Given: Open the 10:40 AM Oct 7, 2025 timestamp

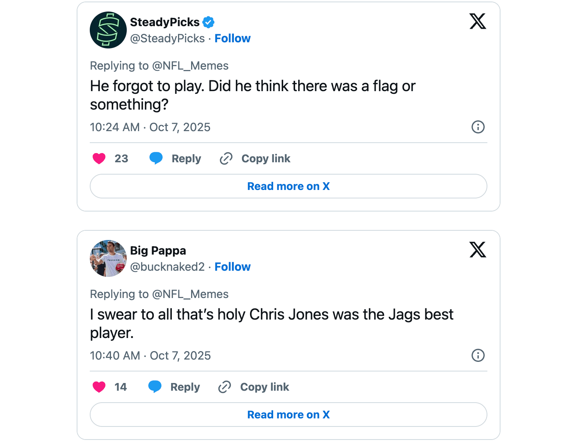Looking at the screenshot, I should (x=150, y=356).
